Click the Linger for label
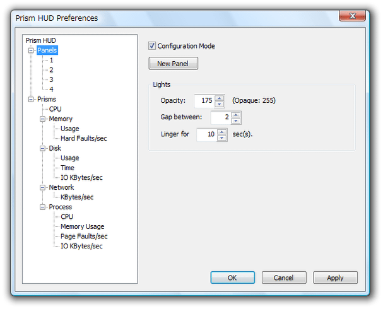Screen dimensions: 383x309 tap(175, 134)
